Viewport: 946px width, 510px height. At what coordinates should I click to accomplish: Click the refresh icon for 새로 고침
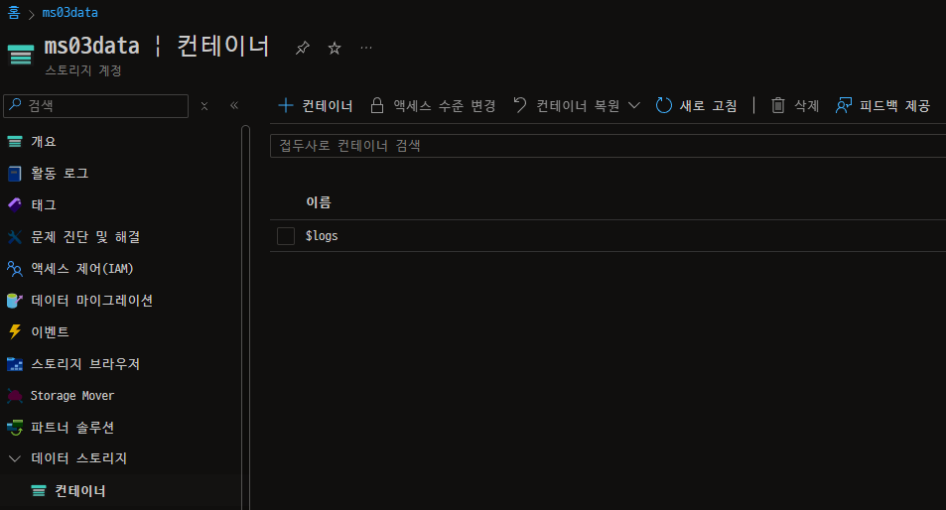[664, 105]
